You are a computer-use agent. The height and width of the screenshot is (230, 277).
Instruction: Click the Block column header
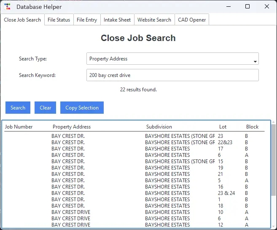pos(252,127)
